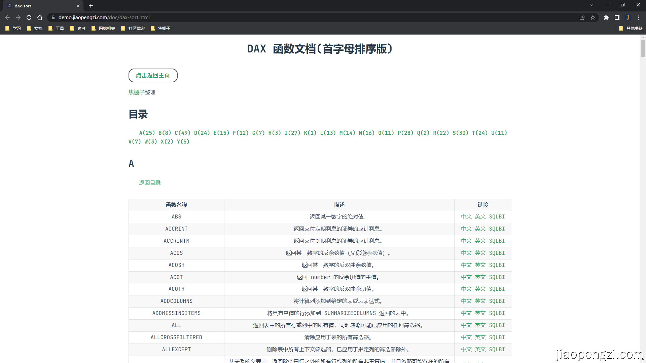646x363 pixels.
Task: Expand the tab search chevron
Action: click(591, 5)
